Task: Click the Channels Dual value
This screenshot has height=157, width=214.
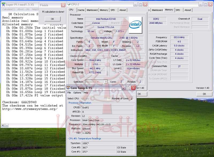Action: 200,19
